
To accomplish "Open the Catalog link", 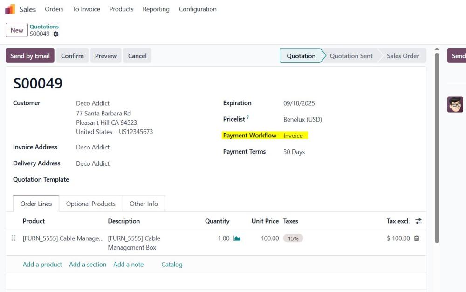I will (x=172, y=265).
